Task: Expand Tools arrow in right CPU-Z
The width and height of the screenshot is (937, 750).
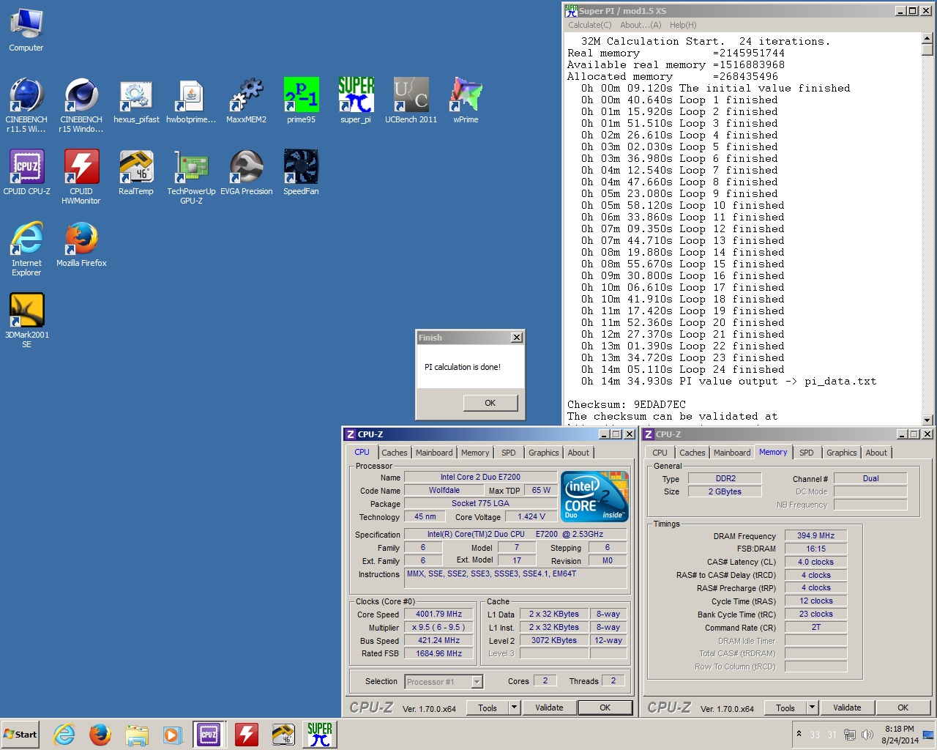Action: (x=812, y=708)
